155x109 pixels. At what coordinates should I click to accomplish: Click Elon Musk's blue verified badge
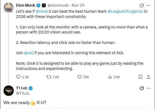pos(38,6)
